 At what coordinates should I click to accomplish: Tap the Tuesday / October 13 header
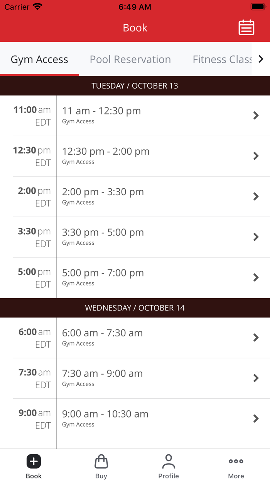[x=135, y=86]
